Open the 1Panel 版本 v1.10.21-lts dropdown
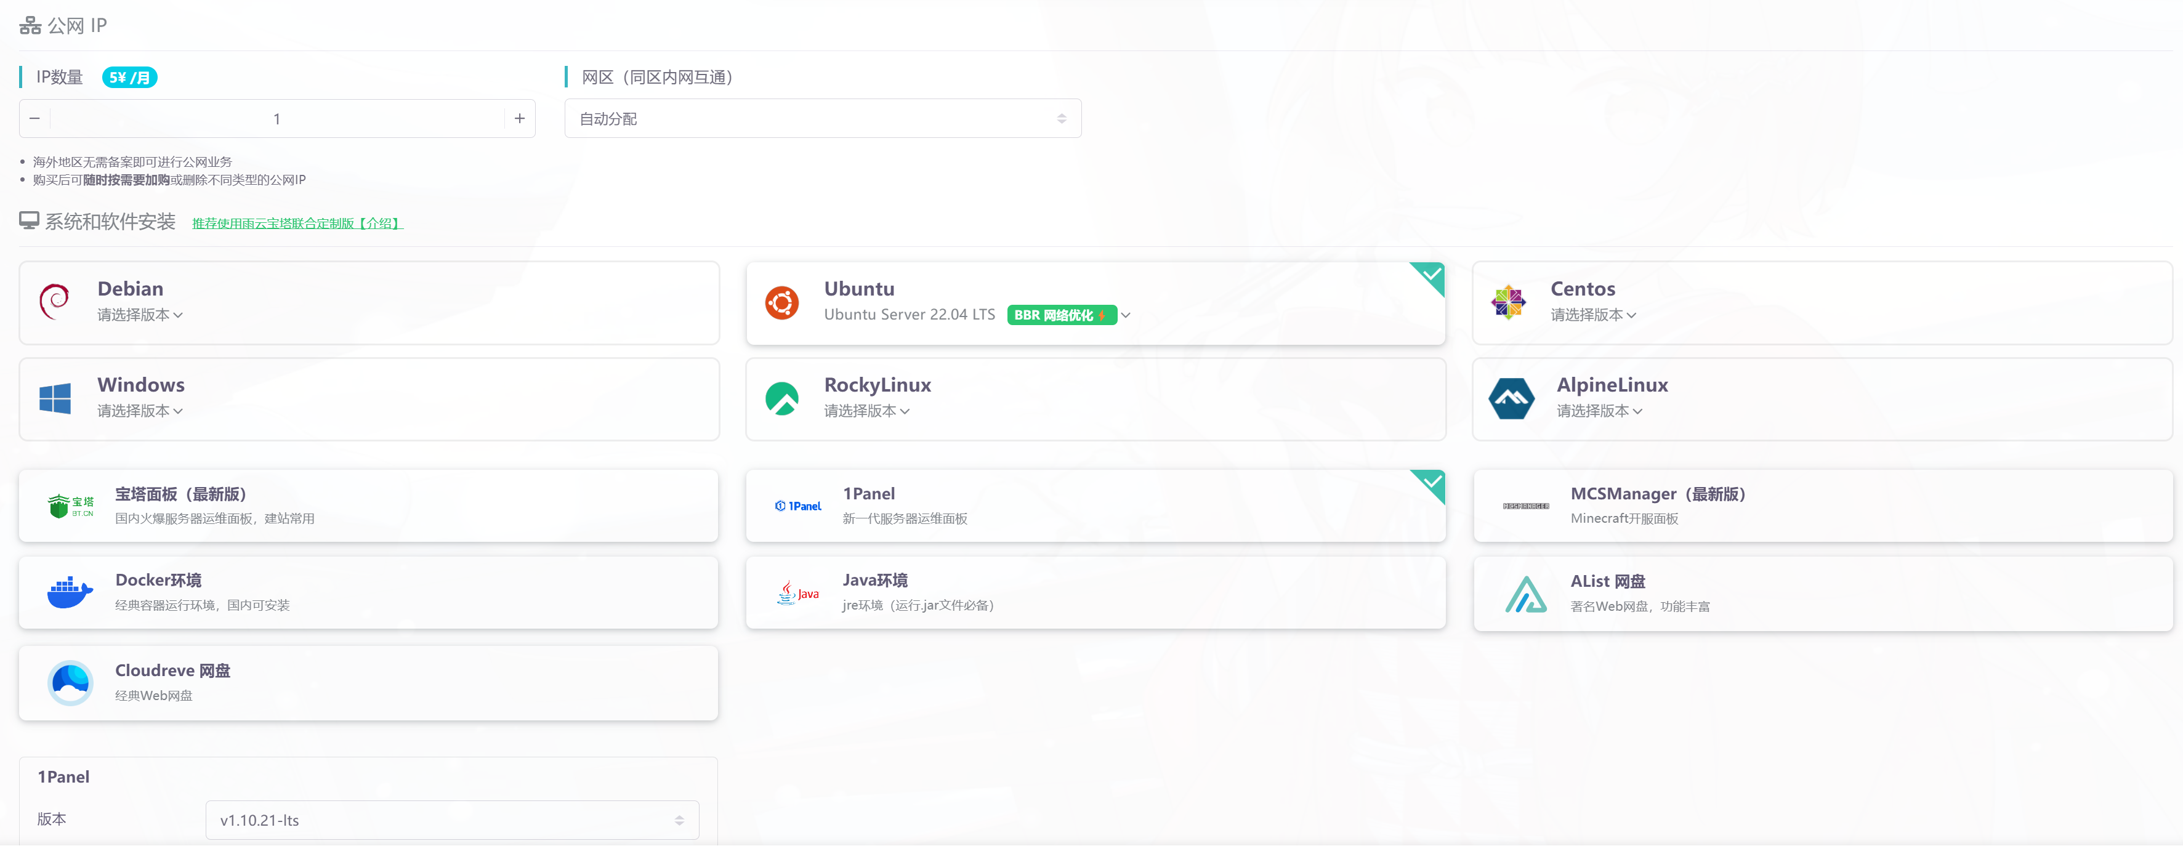 [453, 820]
